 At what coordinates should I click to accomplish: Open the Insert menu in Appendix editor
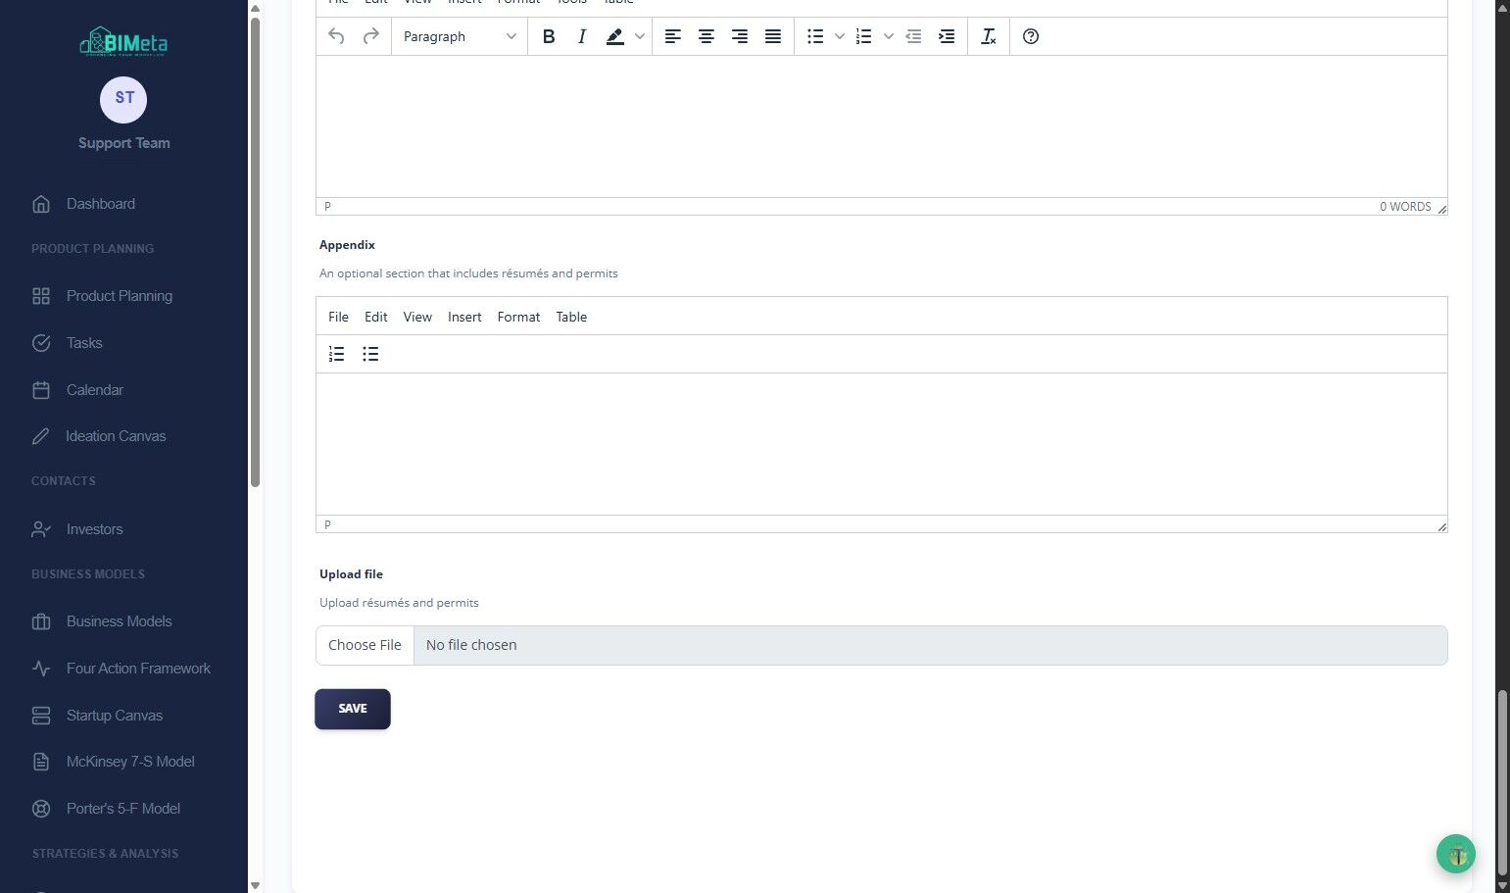464,317
